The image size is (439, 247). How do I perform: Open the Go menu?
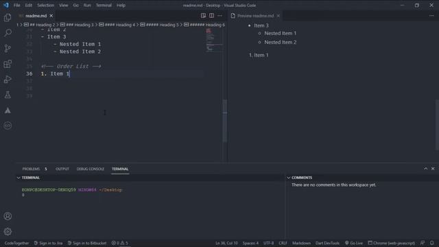[76, 5]
